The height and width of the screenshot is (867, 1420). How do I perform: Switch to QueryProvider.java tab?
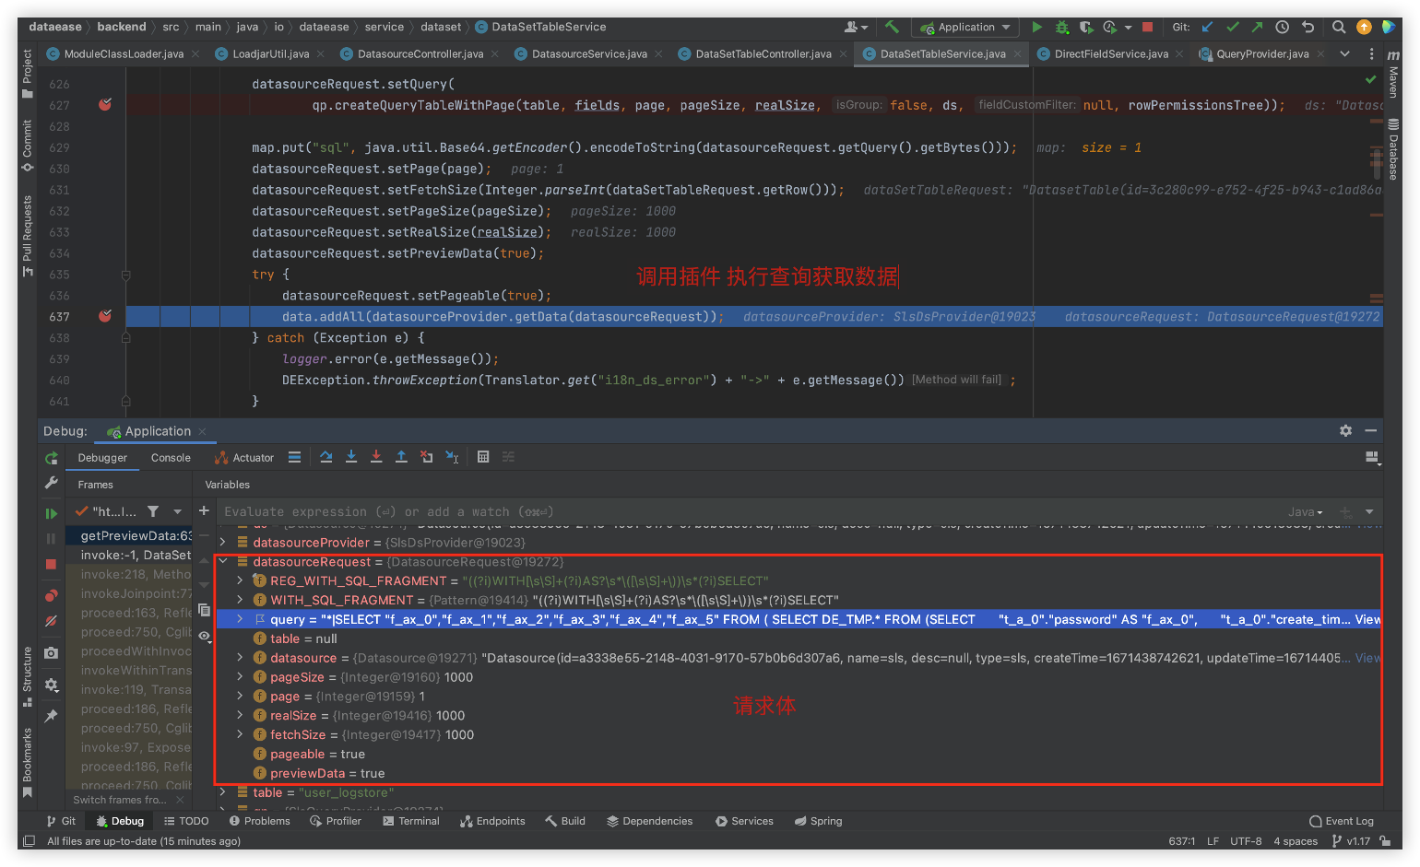(x=1261, y=53)
